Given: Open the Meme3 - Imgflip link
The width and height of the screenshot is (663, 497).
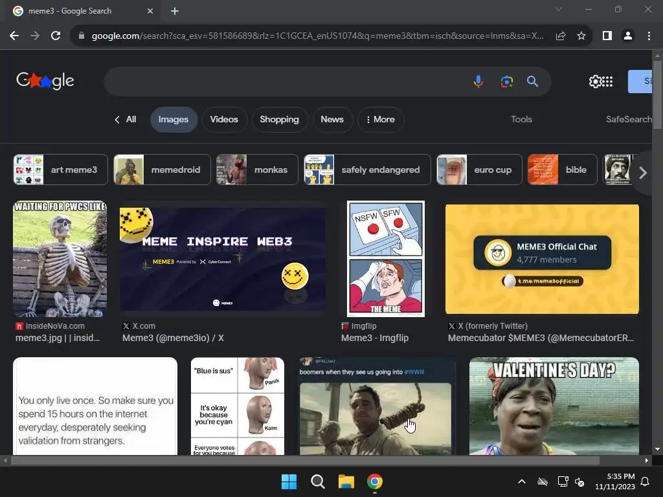Looking at the screenshot, I should click(375, 338).
